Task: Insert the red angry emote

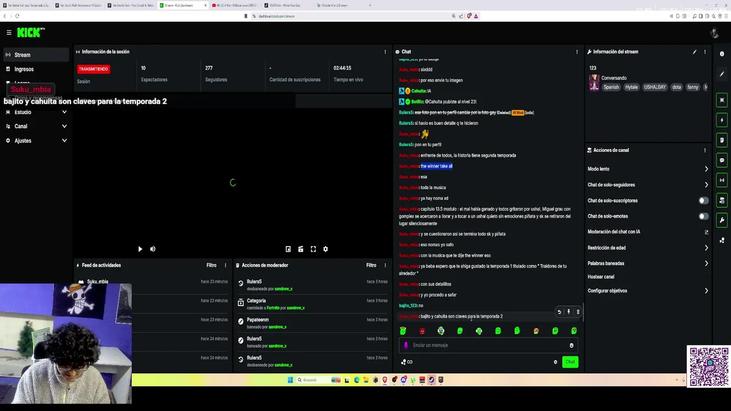Action: click(422, 331)
